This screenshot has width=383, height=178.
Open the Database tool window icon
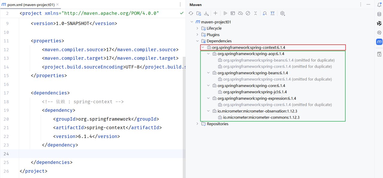point(379,14)
